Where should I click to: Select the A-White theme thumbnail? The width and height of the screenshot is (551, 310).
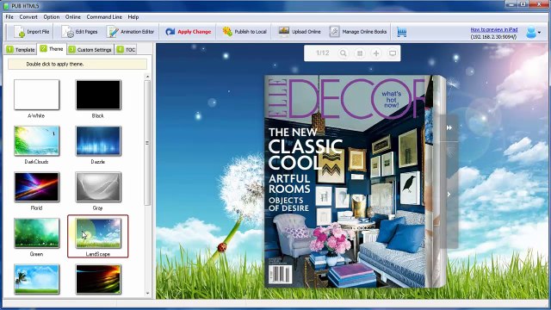click(36, 95)
